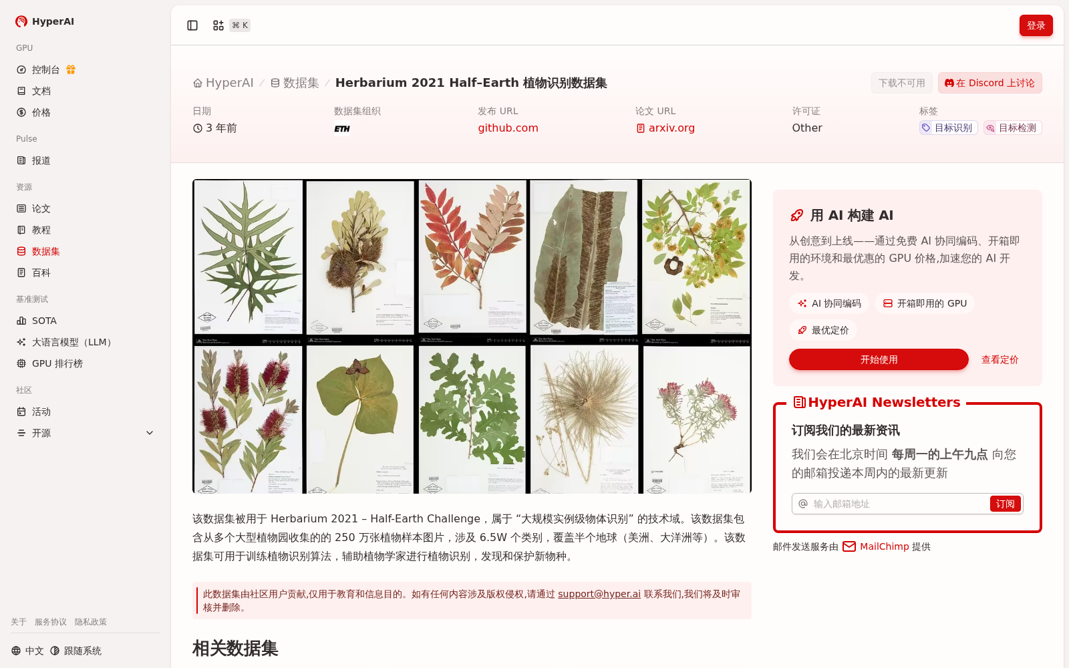Viewport: 1069px width, 668px height.
Task: Go to 数据集 breadcrumb link
Action: pos(295,83)
